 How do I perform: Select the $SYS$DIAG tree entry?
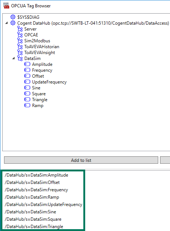click(x=28, y=17)
